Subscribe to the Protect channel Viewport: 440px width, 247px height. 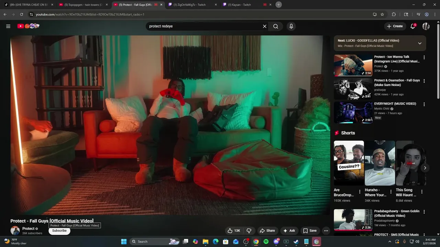[x=59, y=231]
